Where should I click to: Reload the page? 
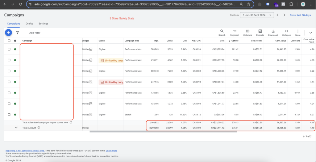point(21,4)
